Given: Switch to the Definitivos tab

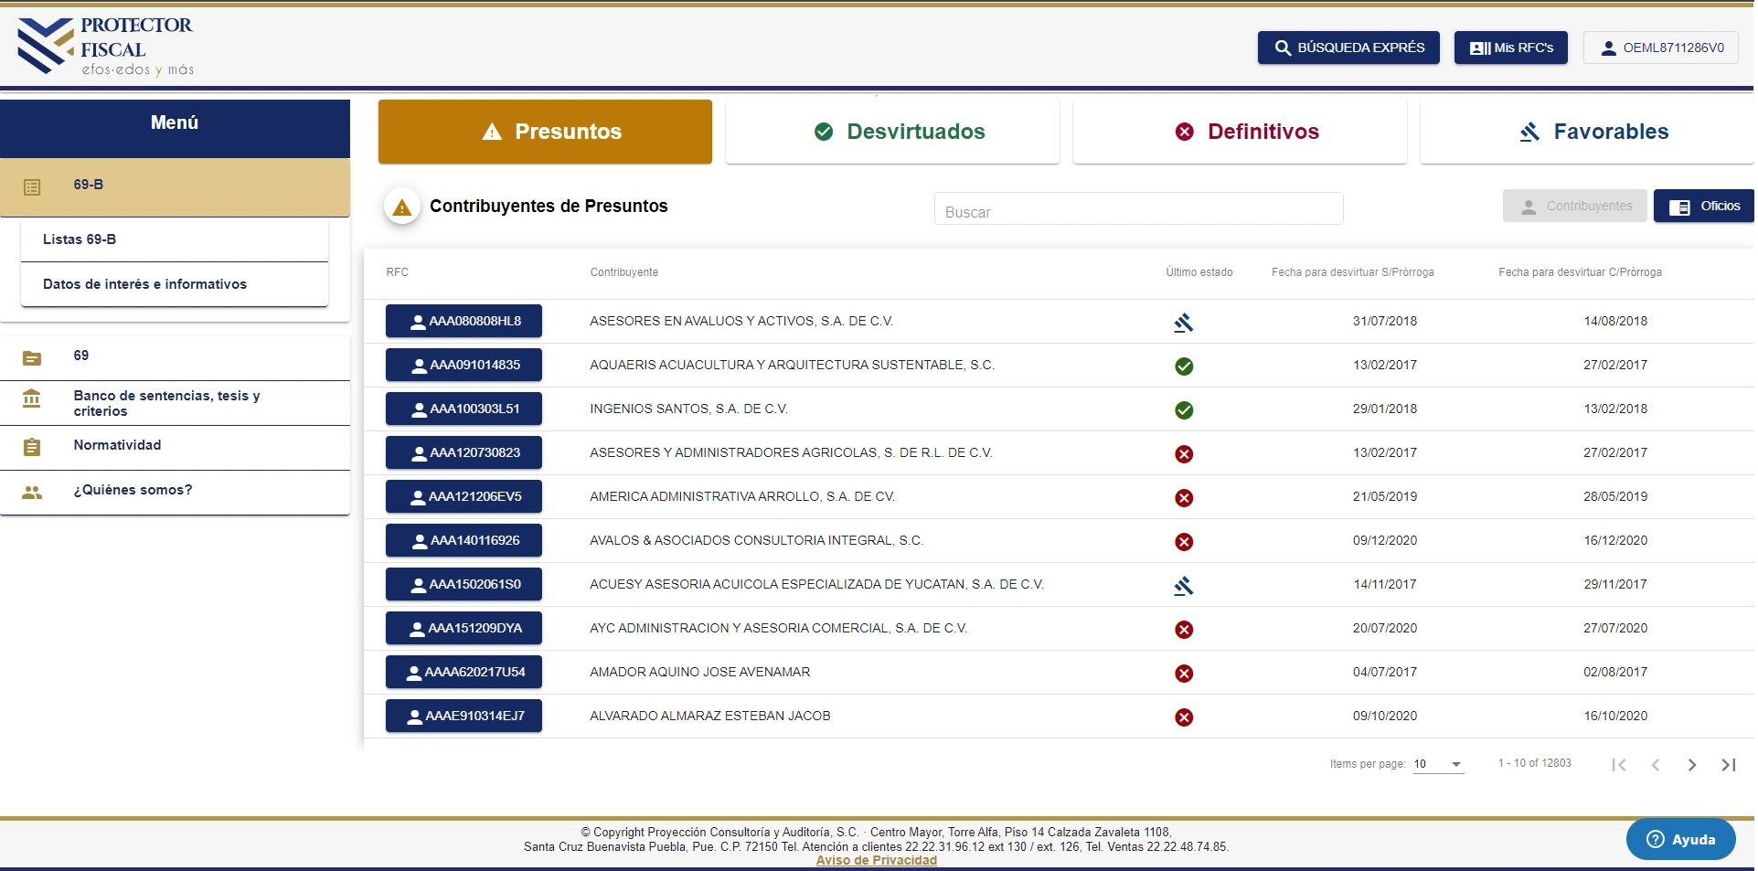Looking at the screenshot, I should click(1239, 132).
